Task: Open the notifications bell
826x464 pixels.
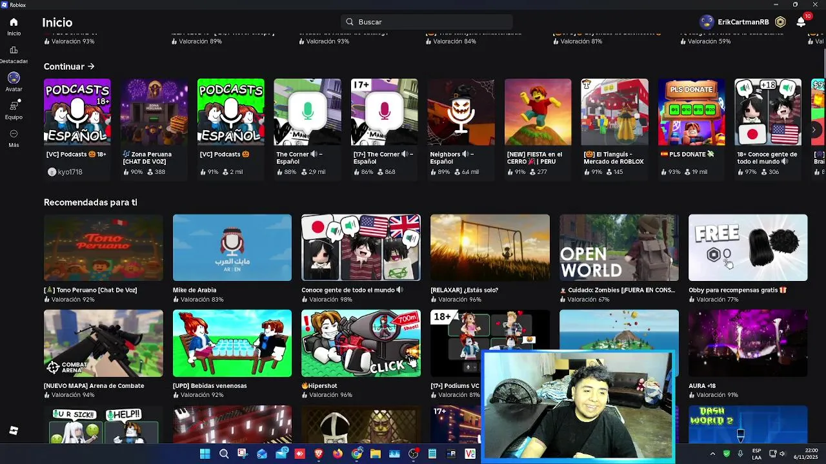Action: pos(801,22)
